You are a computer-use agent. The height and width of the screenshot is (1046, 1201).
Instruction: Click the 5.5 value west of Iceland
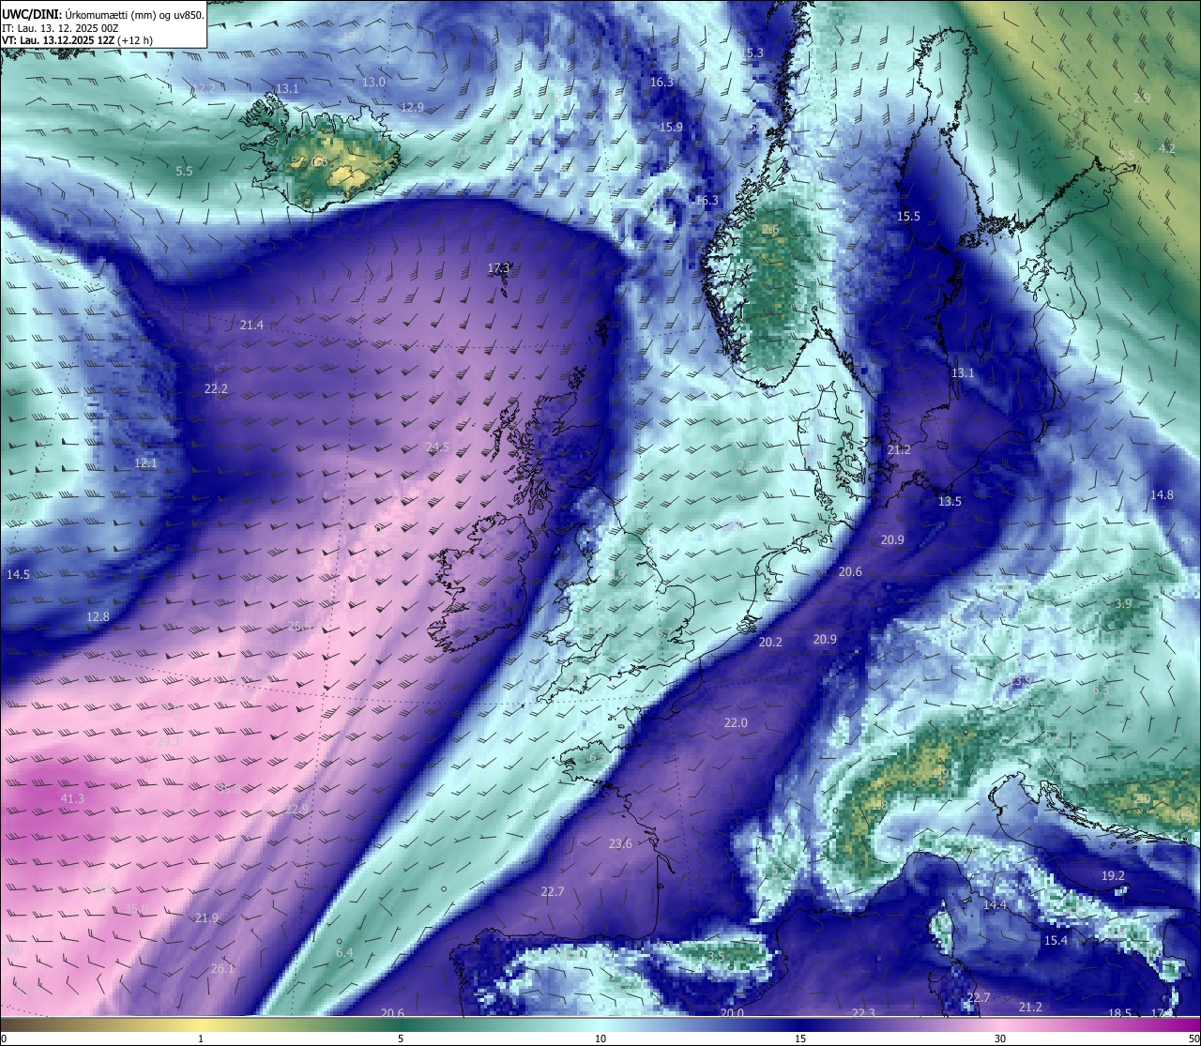(184, 171)
